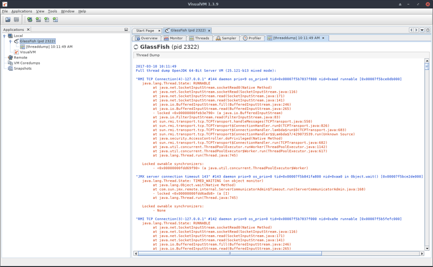
Task: Close the threaddump subtab
Action: [x=323, y=38]
